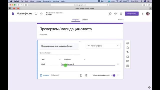Click the Safari back button
The image size is (160, 90).
click(18, 5)
